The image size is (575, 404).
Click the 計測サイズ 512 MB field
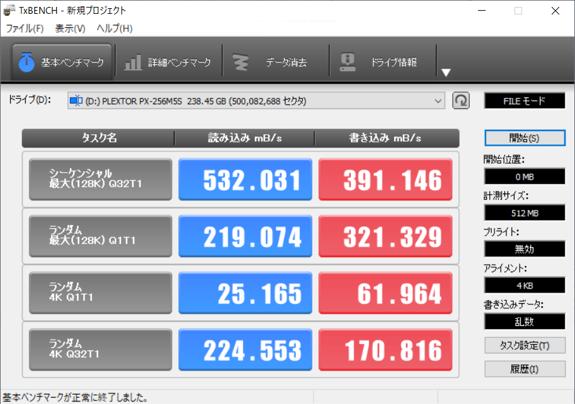click(x=524, y=213)
